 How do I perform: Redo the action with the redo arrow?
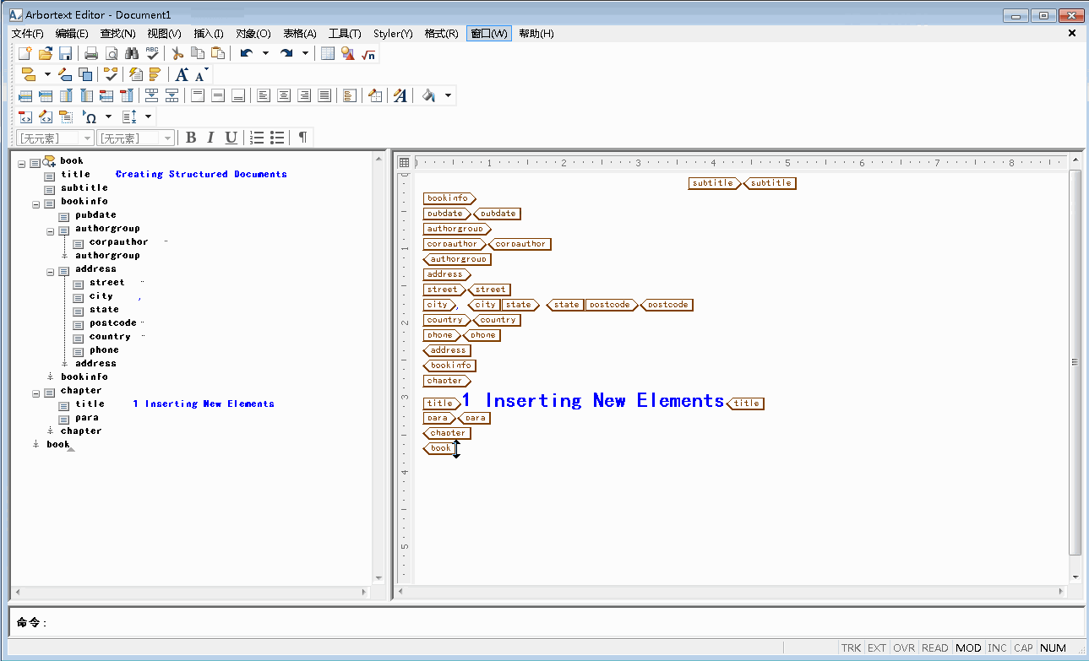coord(286,53)
